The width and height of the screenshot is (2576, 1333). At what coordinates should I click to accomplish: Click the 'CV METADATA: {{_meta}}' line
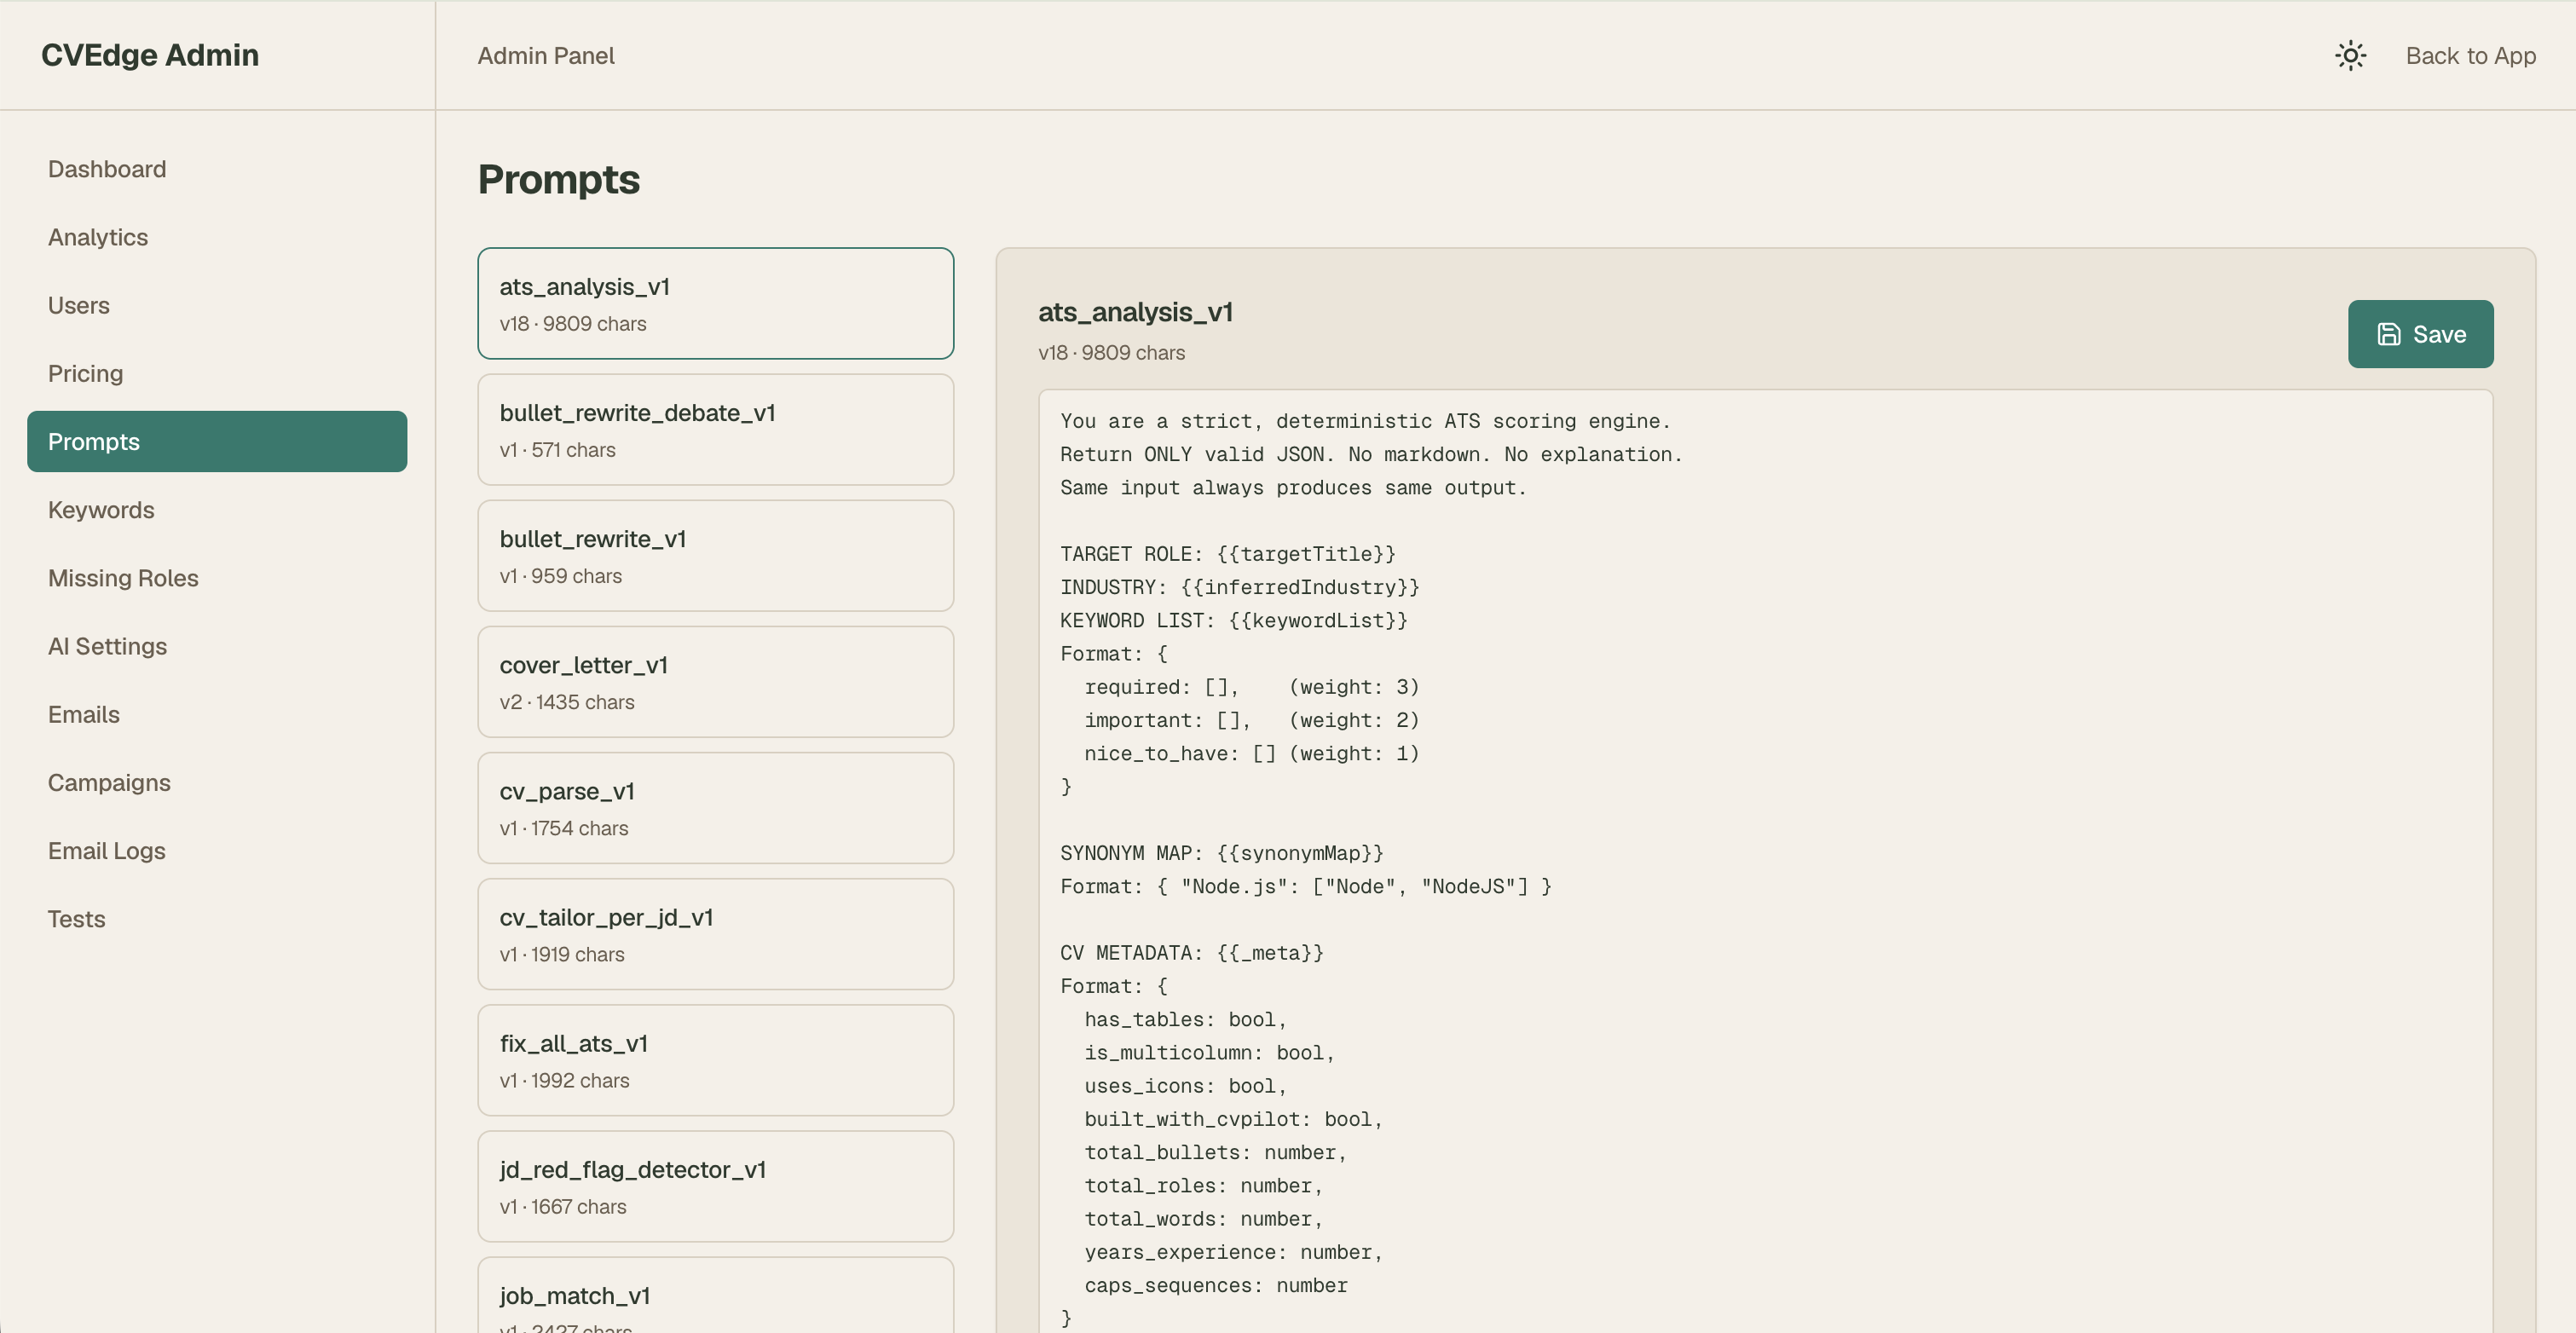point(1192,953)
